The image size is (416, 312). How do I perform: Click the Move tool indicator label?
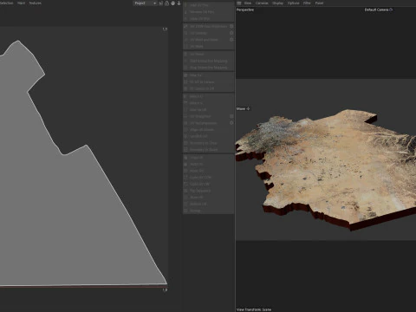243,108
